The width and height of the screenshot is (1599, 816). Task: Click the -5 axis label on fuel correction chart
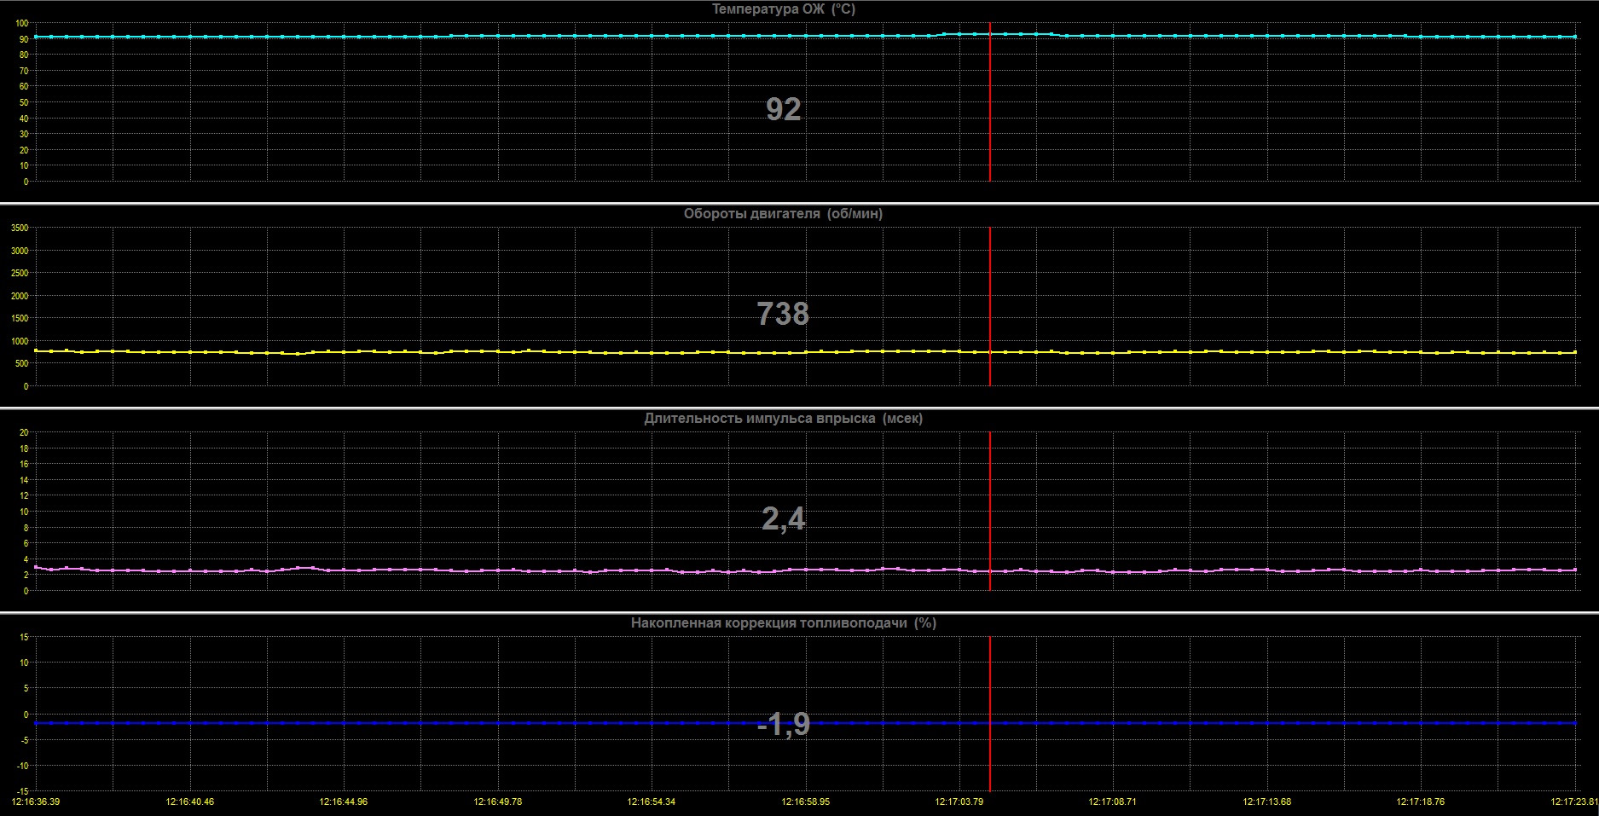click(24, 740)
